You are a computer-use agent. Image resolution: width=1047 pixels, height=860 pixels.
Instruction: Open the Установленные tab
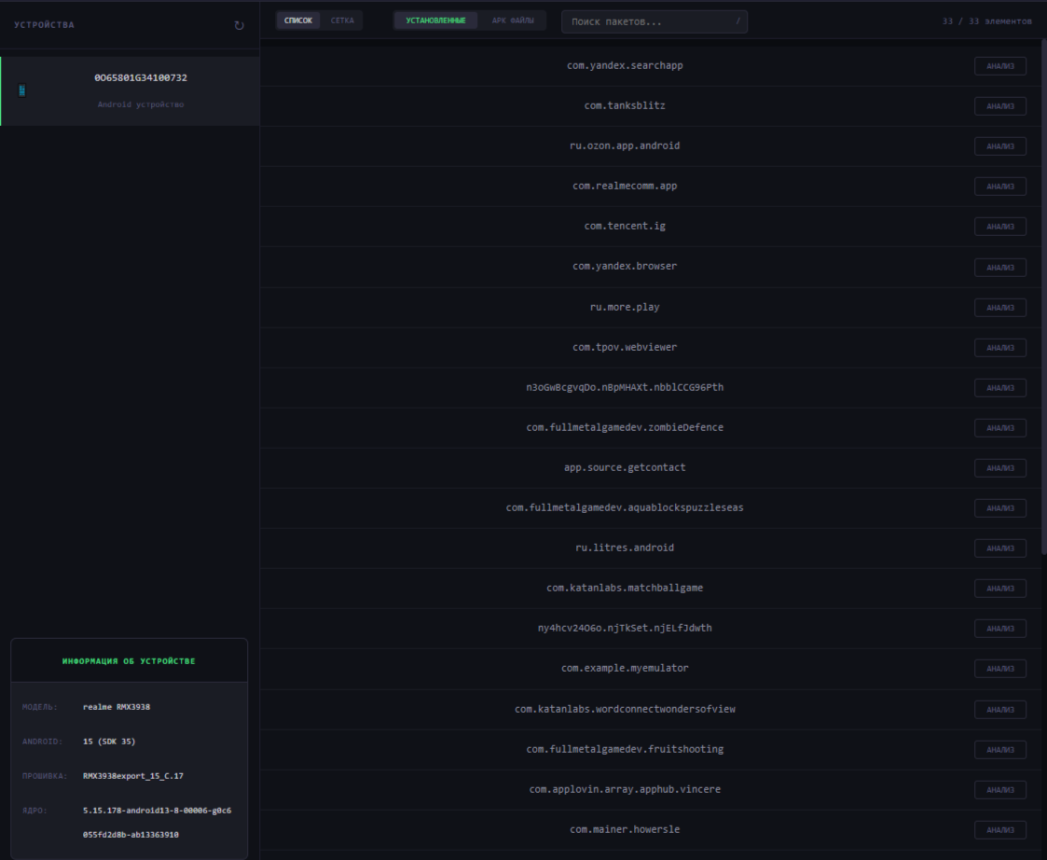tap(435, 21)
